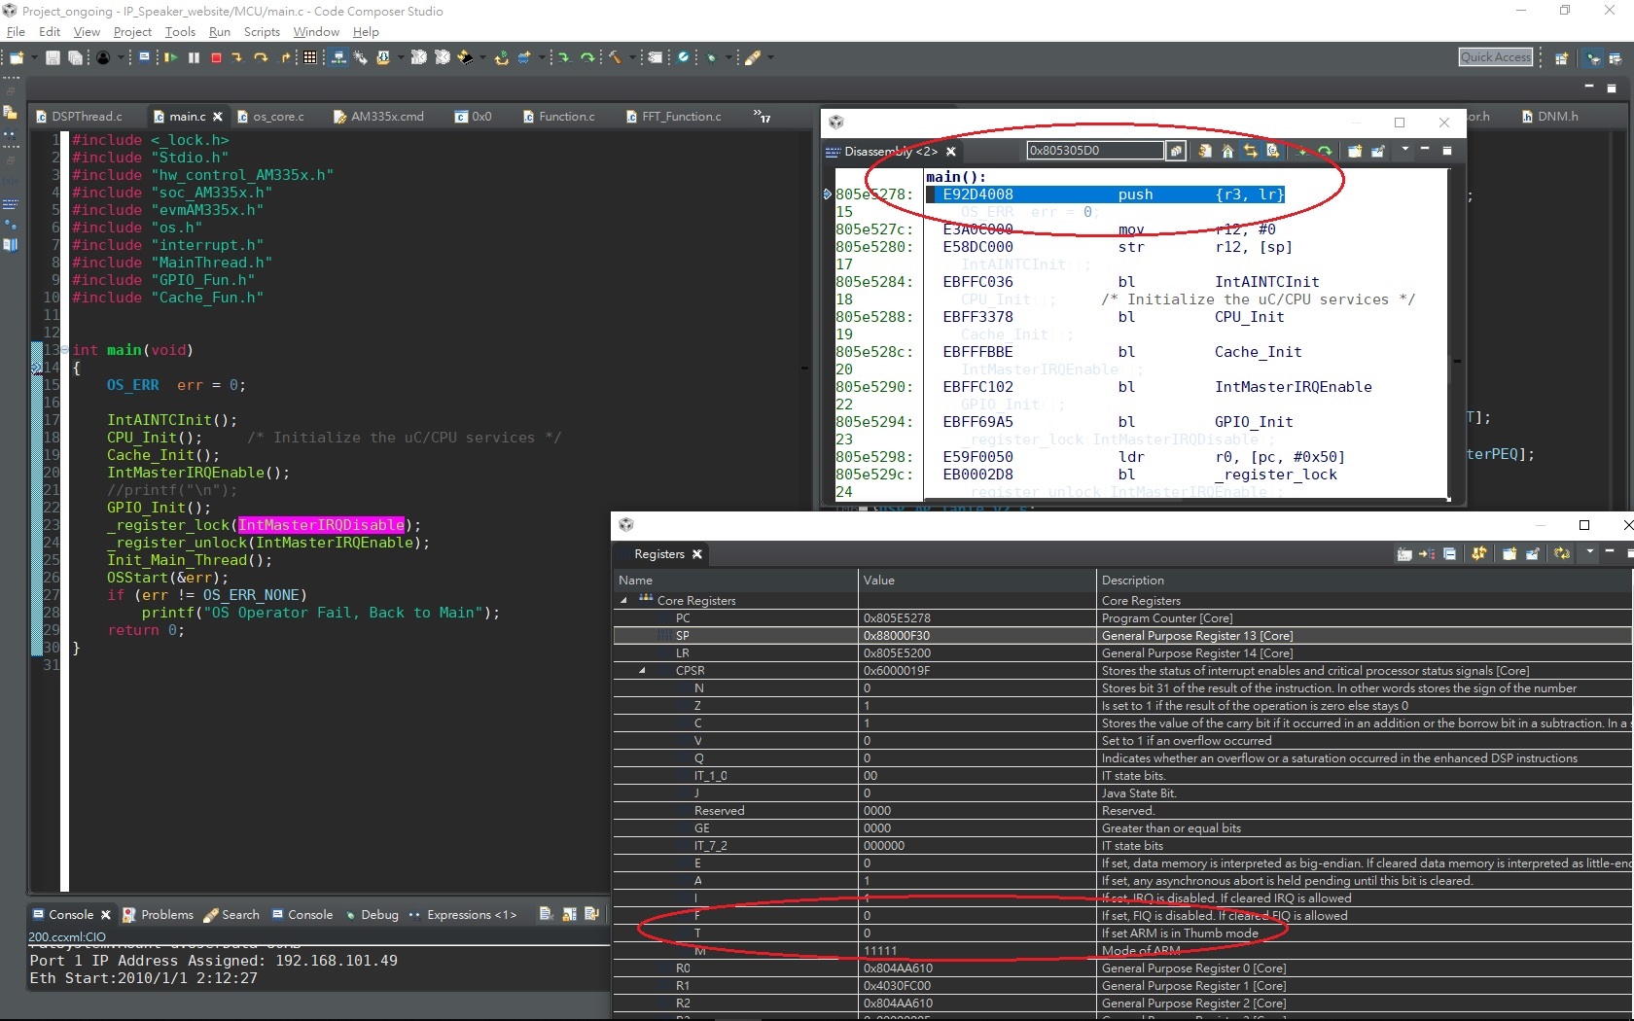1634x1021 pixels.
Task: Click Collapse All icon in Registers toolbar
Action: [1449, 554]
